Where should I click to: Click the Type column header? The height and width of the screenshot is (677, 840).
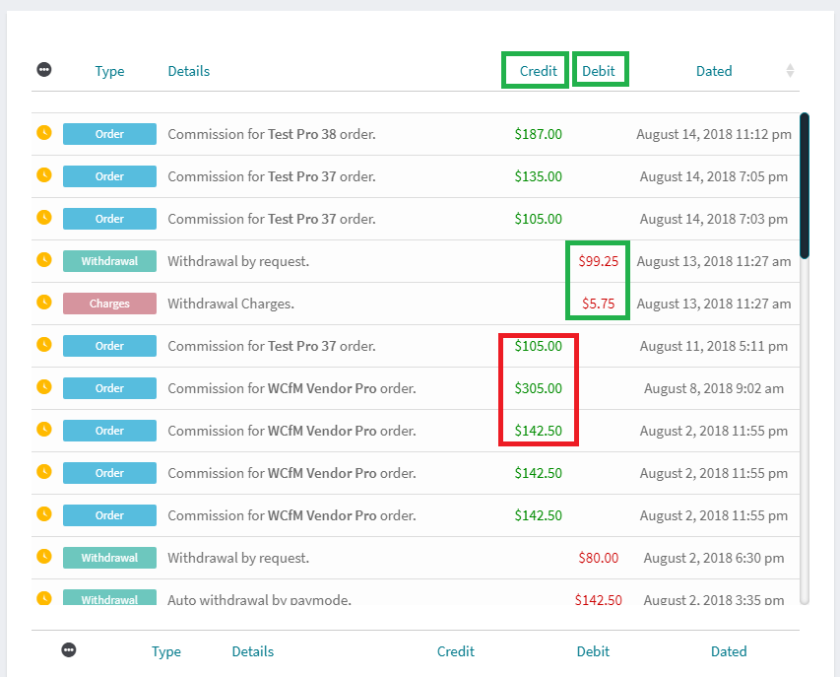(109, 70)
